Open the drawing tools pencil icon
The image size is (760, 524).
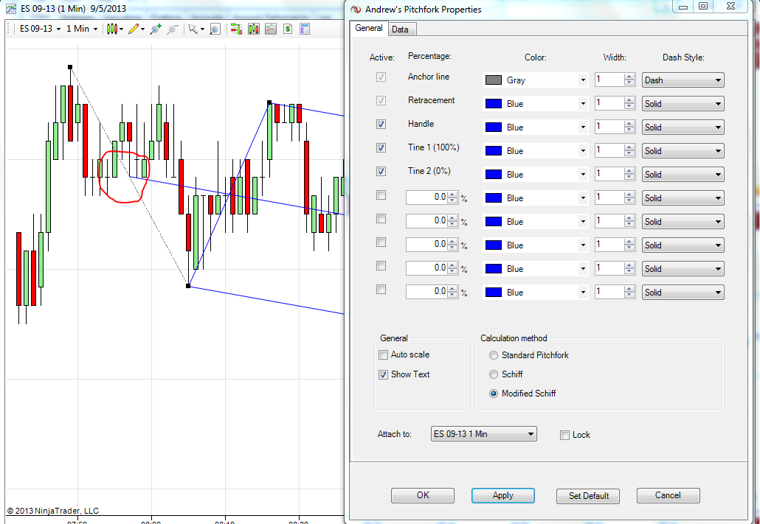(x=134, y=29)
